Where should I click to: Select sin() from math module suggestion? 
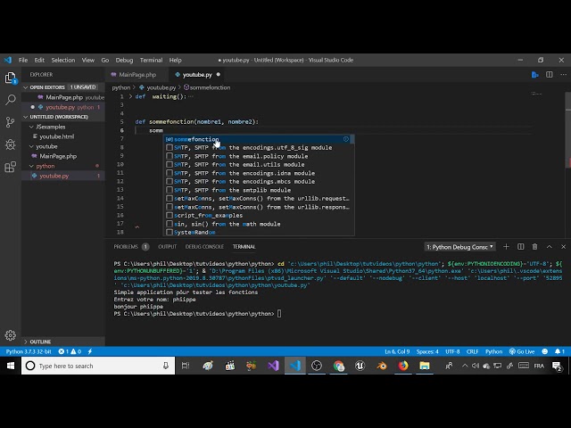tap(259, 224)
